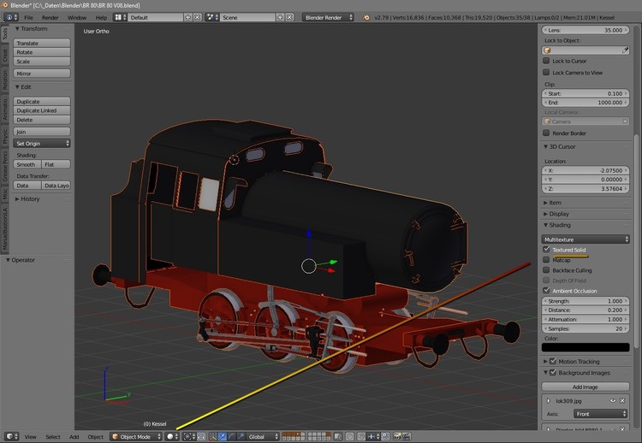Hide lok309.jpg background image via eye icon
This screenshot has width=642, height=443.
click(613, 400)
